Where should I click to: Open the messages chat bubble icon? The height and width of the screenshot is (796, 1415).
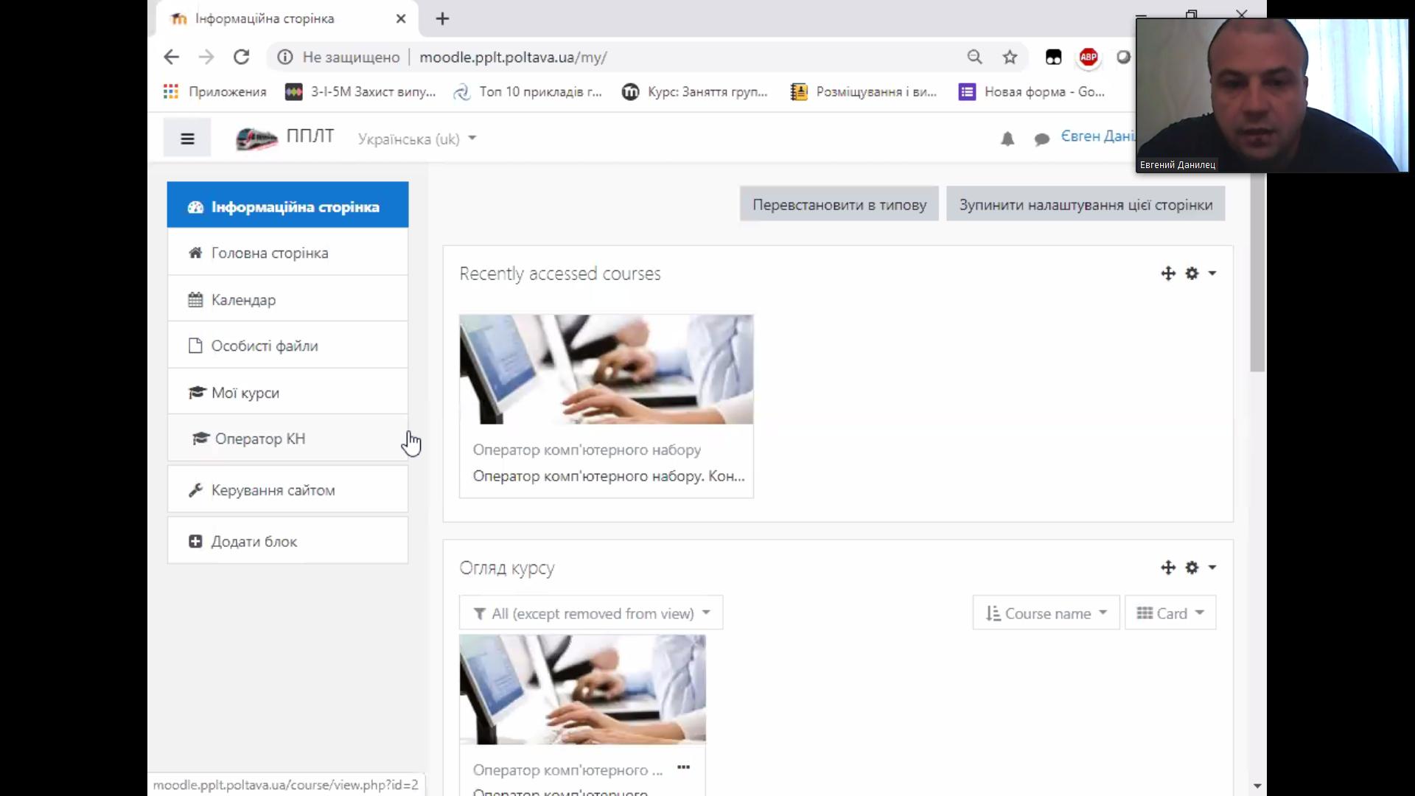(x=1041, y=139)
